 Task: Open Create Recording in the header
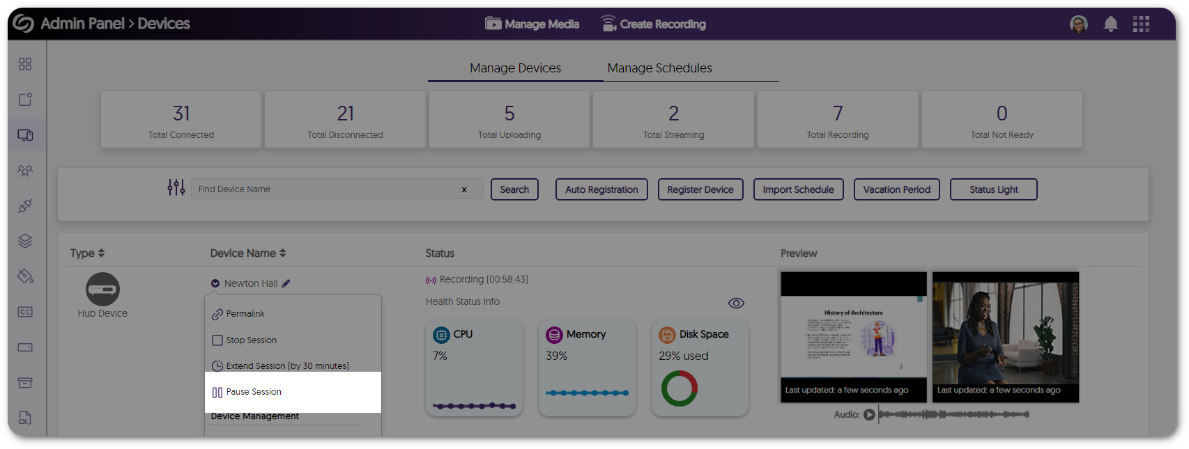tap(654, 24)
